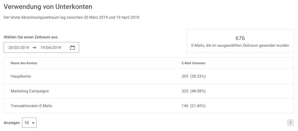This screenshot has width=298, height=131.
Task: Click the Transaktionalen E-Mails volume 146 (21.60%)
Action: [x=193, y=106]
